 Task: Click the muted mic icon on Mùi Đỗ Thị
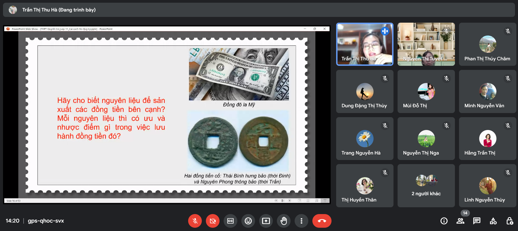pyautogui.click(x=446, y=78)
